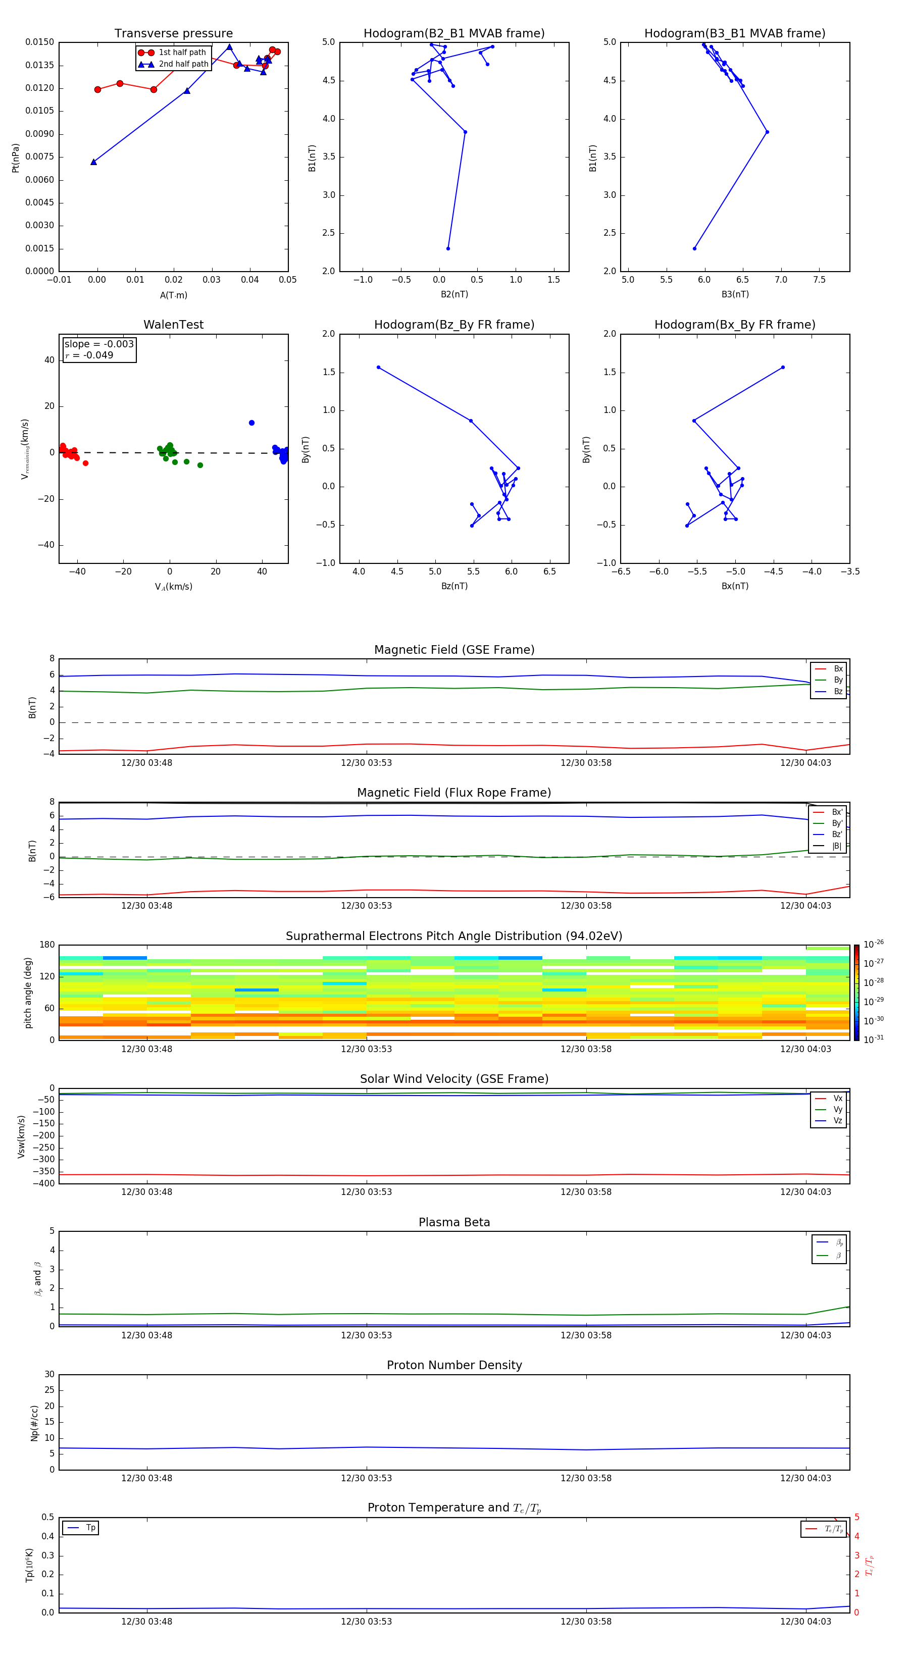Click the 10^-31 colorbar label
The image size is (909, 1666).
pos(874,1039)
